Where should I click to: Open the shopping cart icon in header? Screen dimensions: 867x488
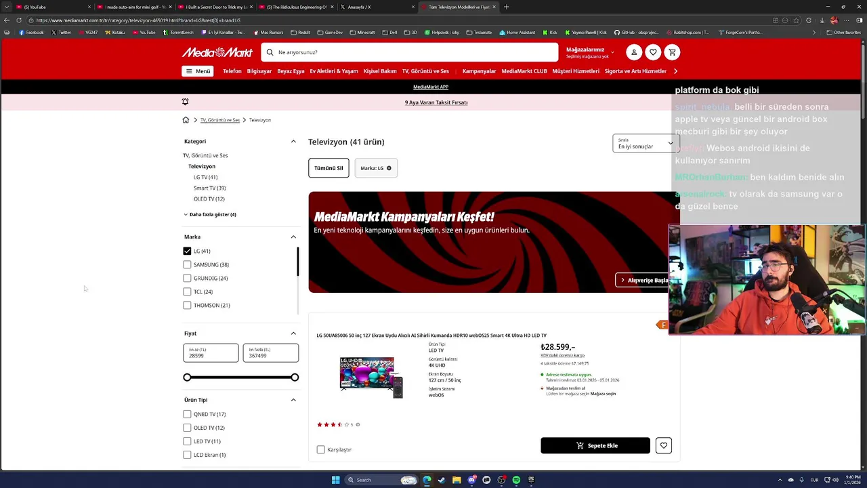click(672, 52)
